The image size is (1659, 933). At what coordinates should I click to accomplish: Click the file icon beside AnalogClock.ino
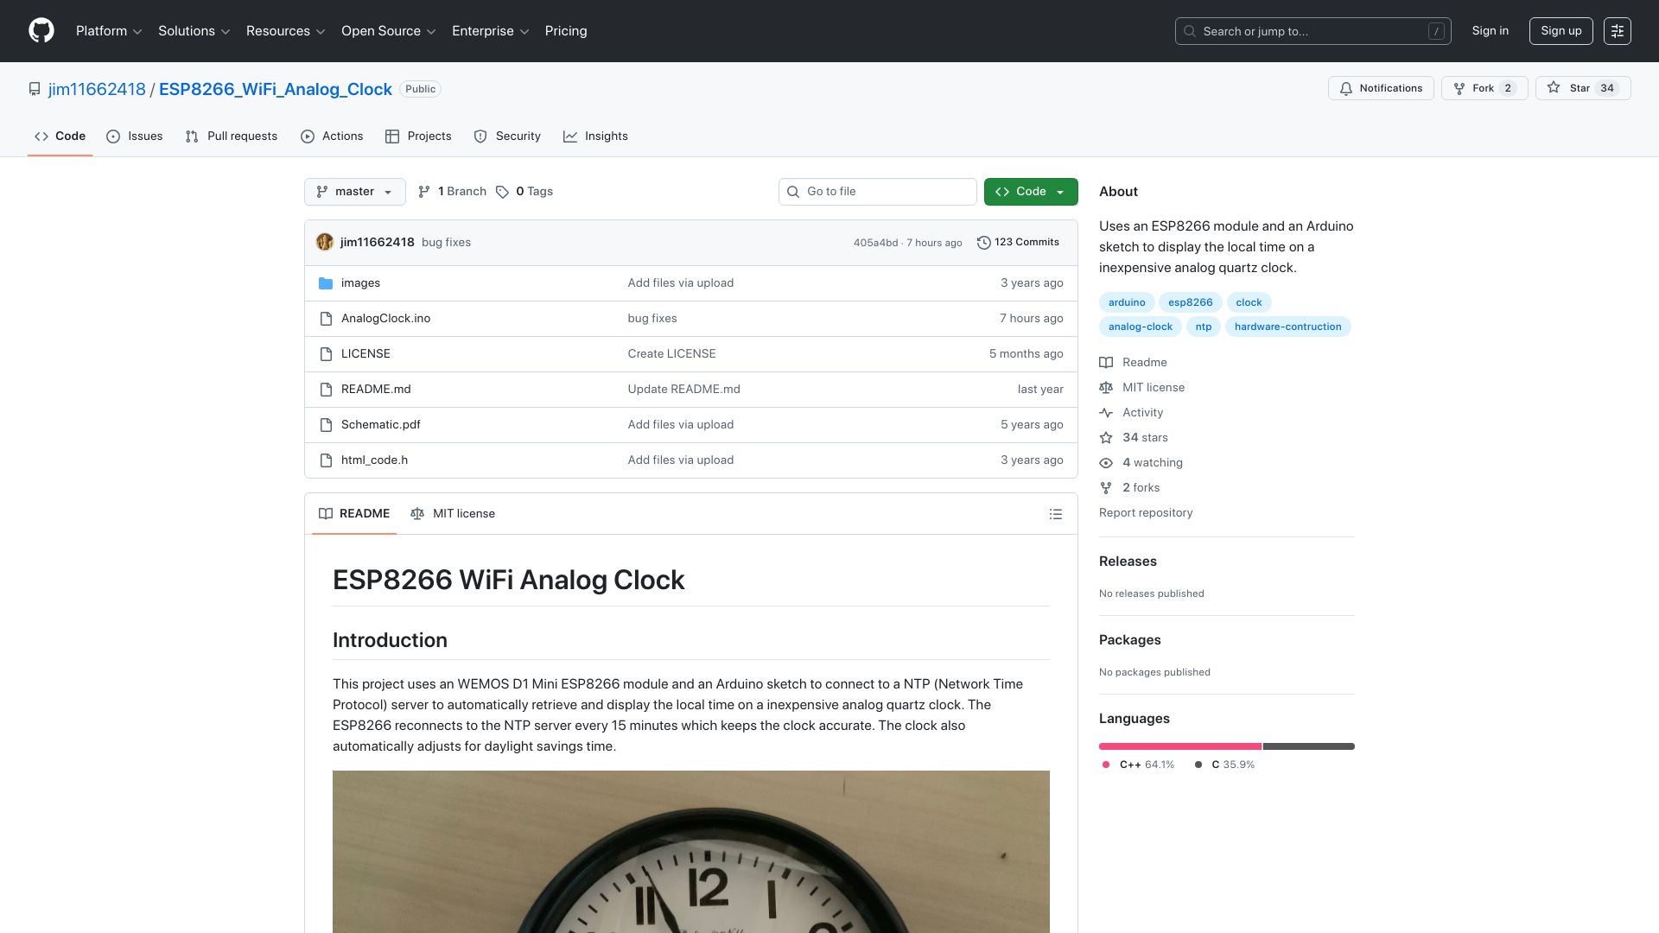click(326, 319)
